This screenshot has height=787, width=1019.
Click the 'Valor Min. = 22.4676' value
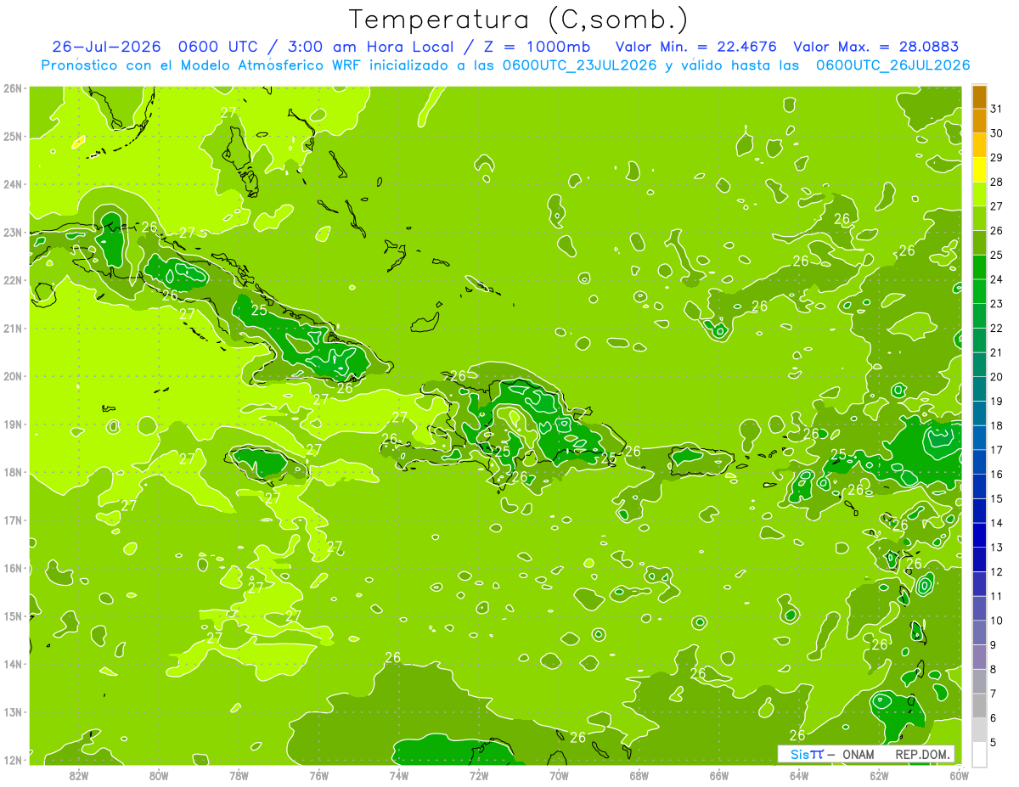pyautogui.click(x=696, y=47)
